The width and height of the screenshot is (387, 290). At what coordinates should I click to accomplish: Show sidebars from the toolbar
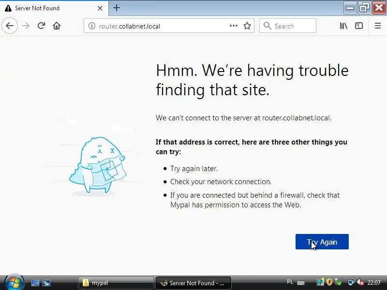[x=359, y=26]
